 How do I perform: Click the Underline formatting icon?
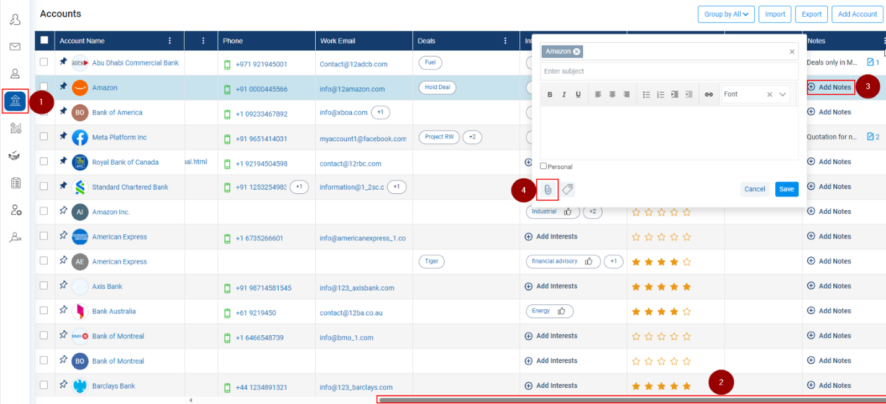tap(578, 95)
